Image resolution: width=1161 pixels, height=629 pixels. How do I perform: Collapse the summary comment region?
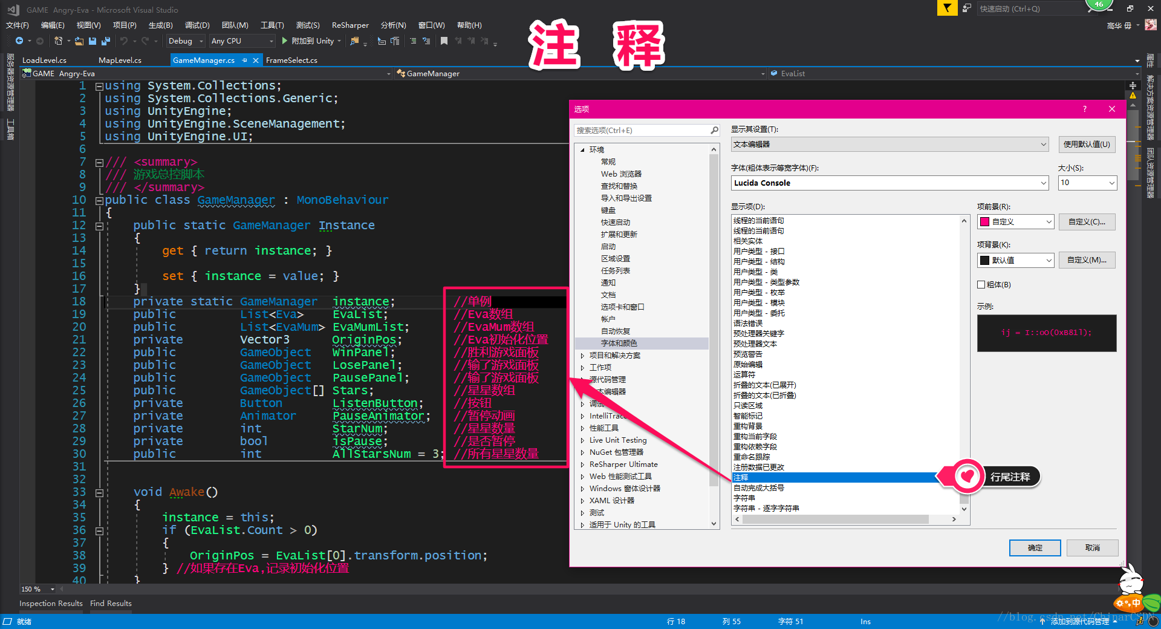coord(99,162)
